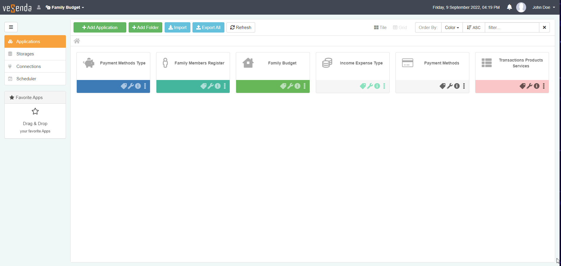561x266 pixels.
Task: Click the wrench icon on Family Members Register tile
Action: [x=211, y=86]
